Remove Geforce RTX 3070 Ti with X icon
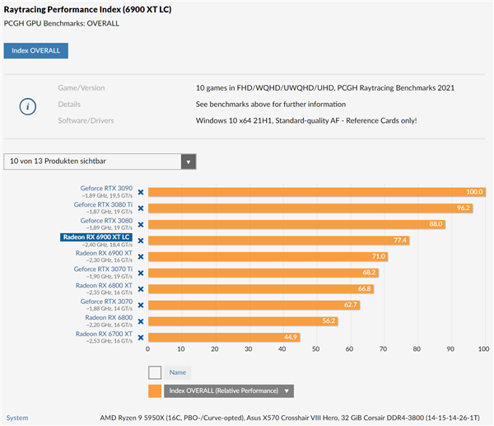Image resolution: width=494 pixels, height=426 pixels. click(140, 273)
